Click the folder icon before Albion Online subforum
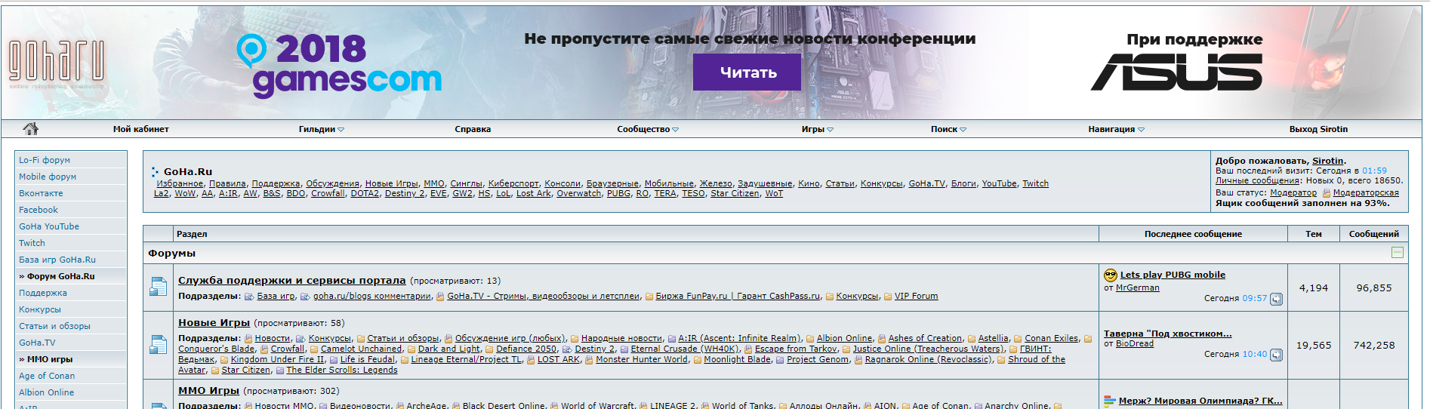 pyautogui.click(x=810, y=339)
